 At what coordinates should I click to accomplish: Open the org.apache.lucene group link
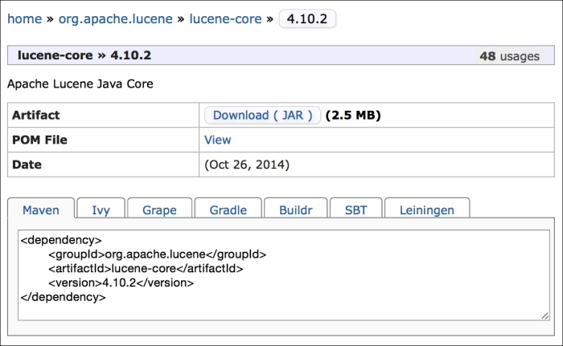click(115, 18)
